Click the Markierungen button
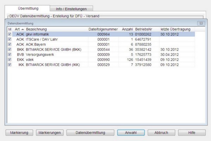The height and width of the screenshot is (141, 211). coord(50,133)
